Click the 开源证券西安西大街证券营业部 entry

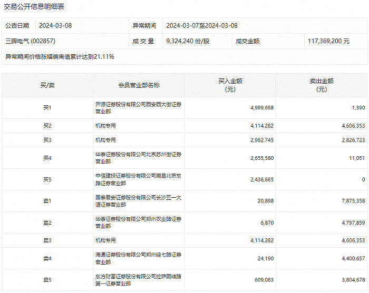(138, 108)
